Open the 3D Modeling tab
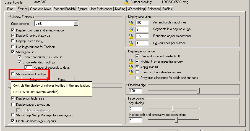 (137, 9)
